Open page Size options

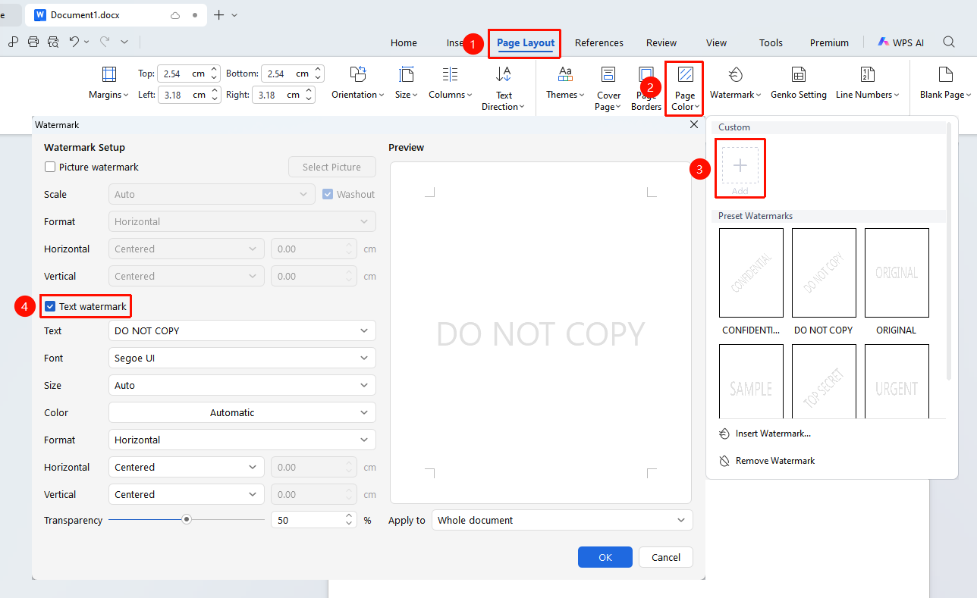click(406, 83)
